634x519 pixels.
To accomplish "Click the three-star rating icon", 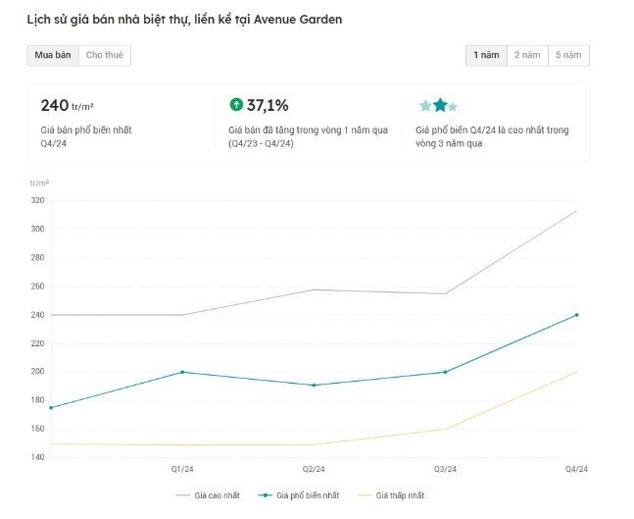I will coord(438,105).
